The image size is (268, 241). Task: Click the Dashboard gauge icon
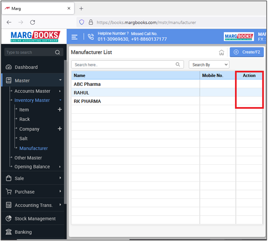pyautogui.click(x=8, y=67)
